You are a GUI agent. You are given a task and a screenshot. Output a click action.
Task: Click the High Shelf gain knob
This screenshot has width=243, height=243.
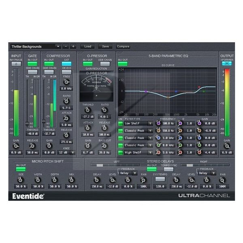(x=199, y=152)
